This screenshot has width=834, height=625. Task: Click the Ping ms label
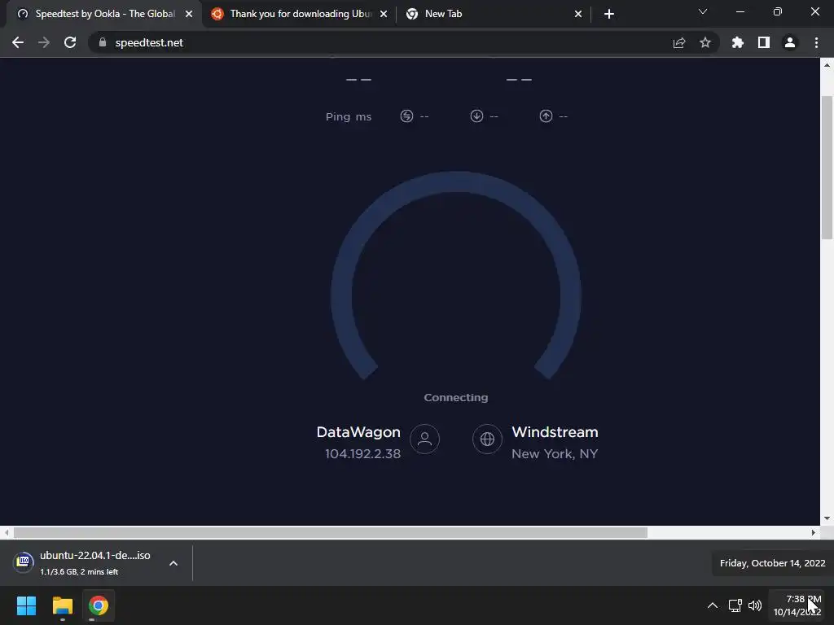pos(349,116)
